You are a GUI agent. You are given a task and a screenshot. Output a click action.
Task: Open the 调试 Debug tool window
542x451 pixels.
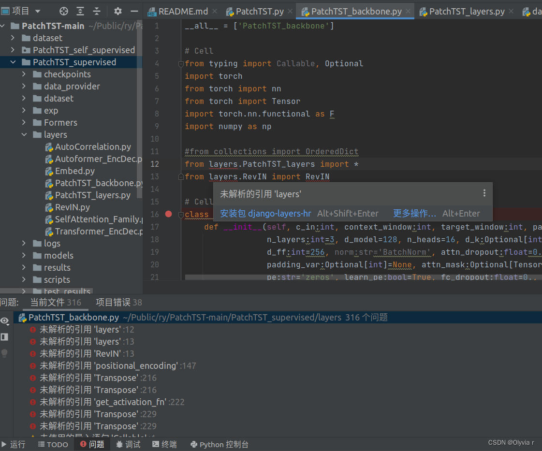(x=128, y=444)
